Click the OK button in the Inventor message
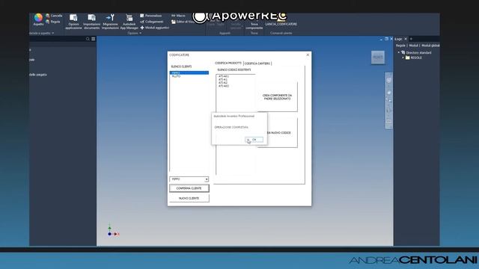The image size is (479, 269). [x=254, y=140]
